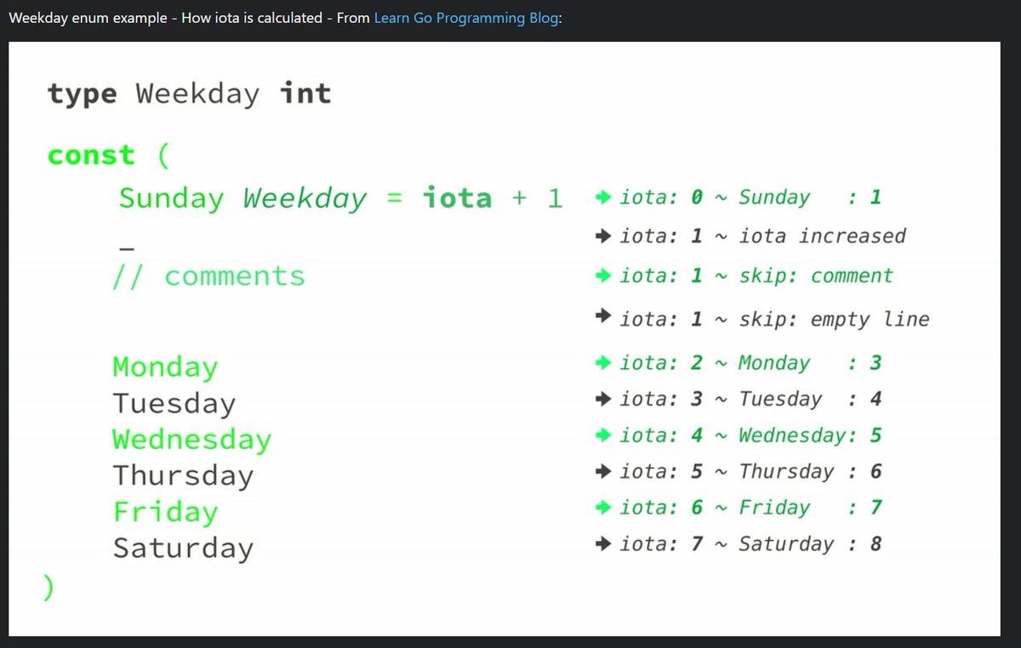This screenshot has width=1021, height=648.
Task: Click the black arrow beside iota: 3 Tuesday
Action: point(604,399)
